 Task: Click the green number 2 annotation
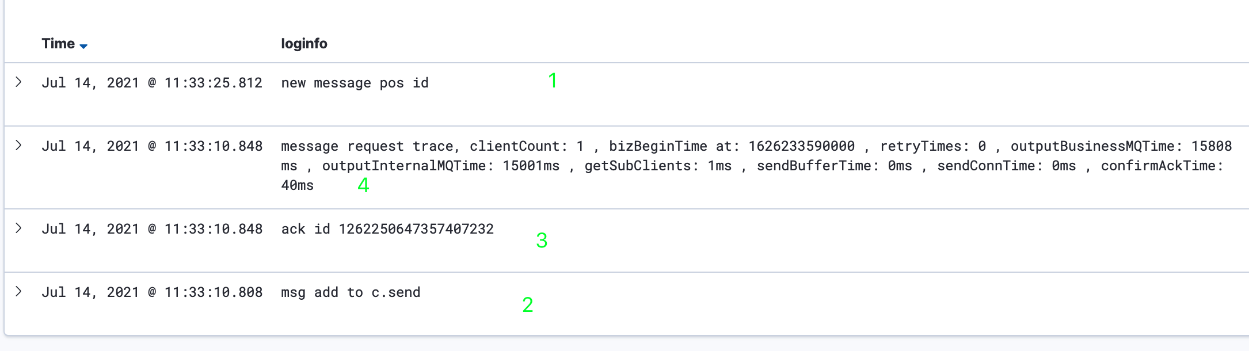[x=528, y=305]
